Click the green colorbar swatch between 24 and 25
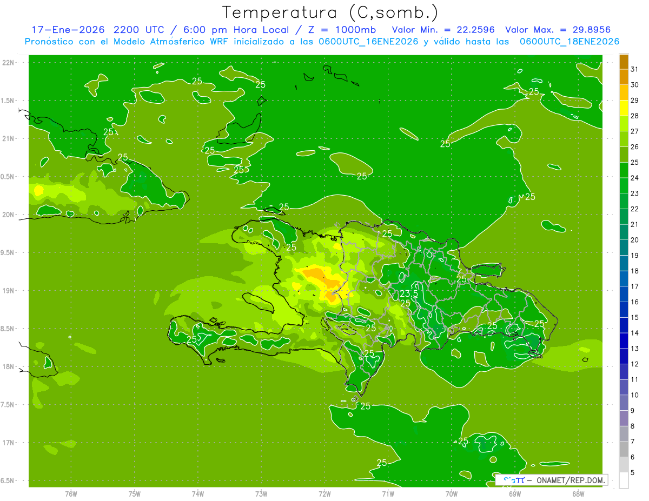Viewport: 649px width, 501px height. click(x=624, y=170)
